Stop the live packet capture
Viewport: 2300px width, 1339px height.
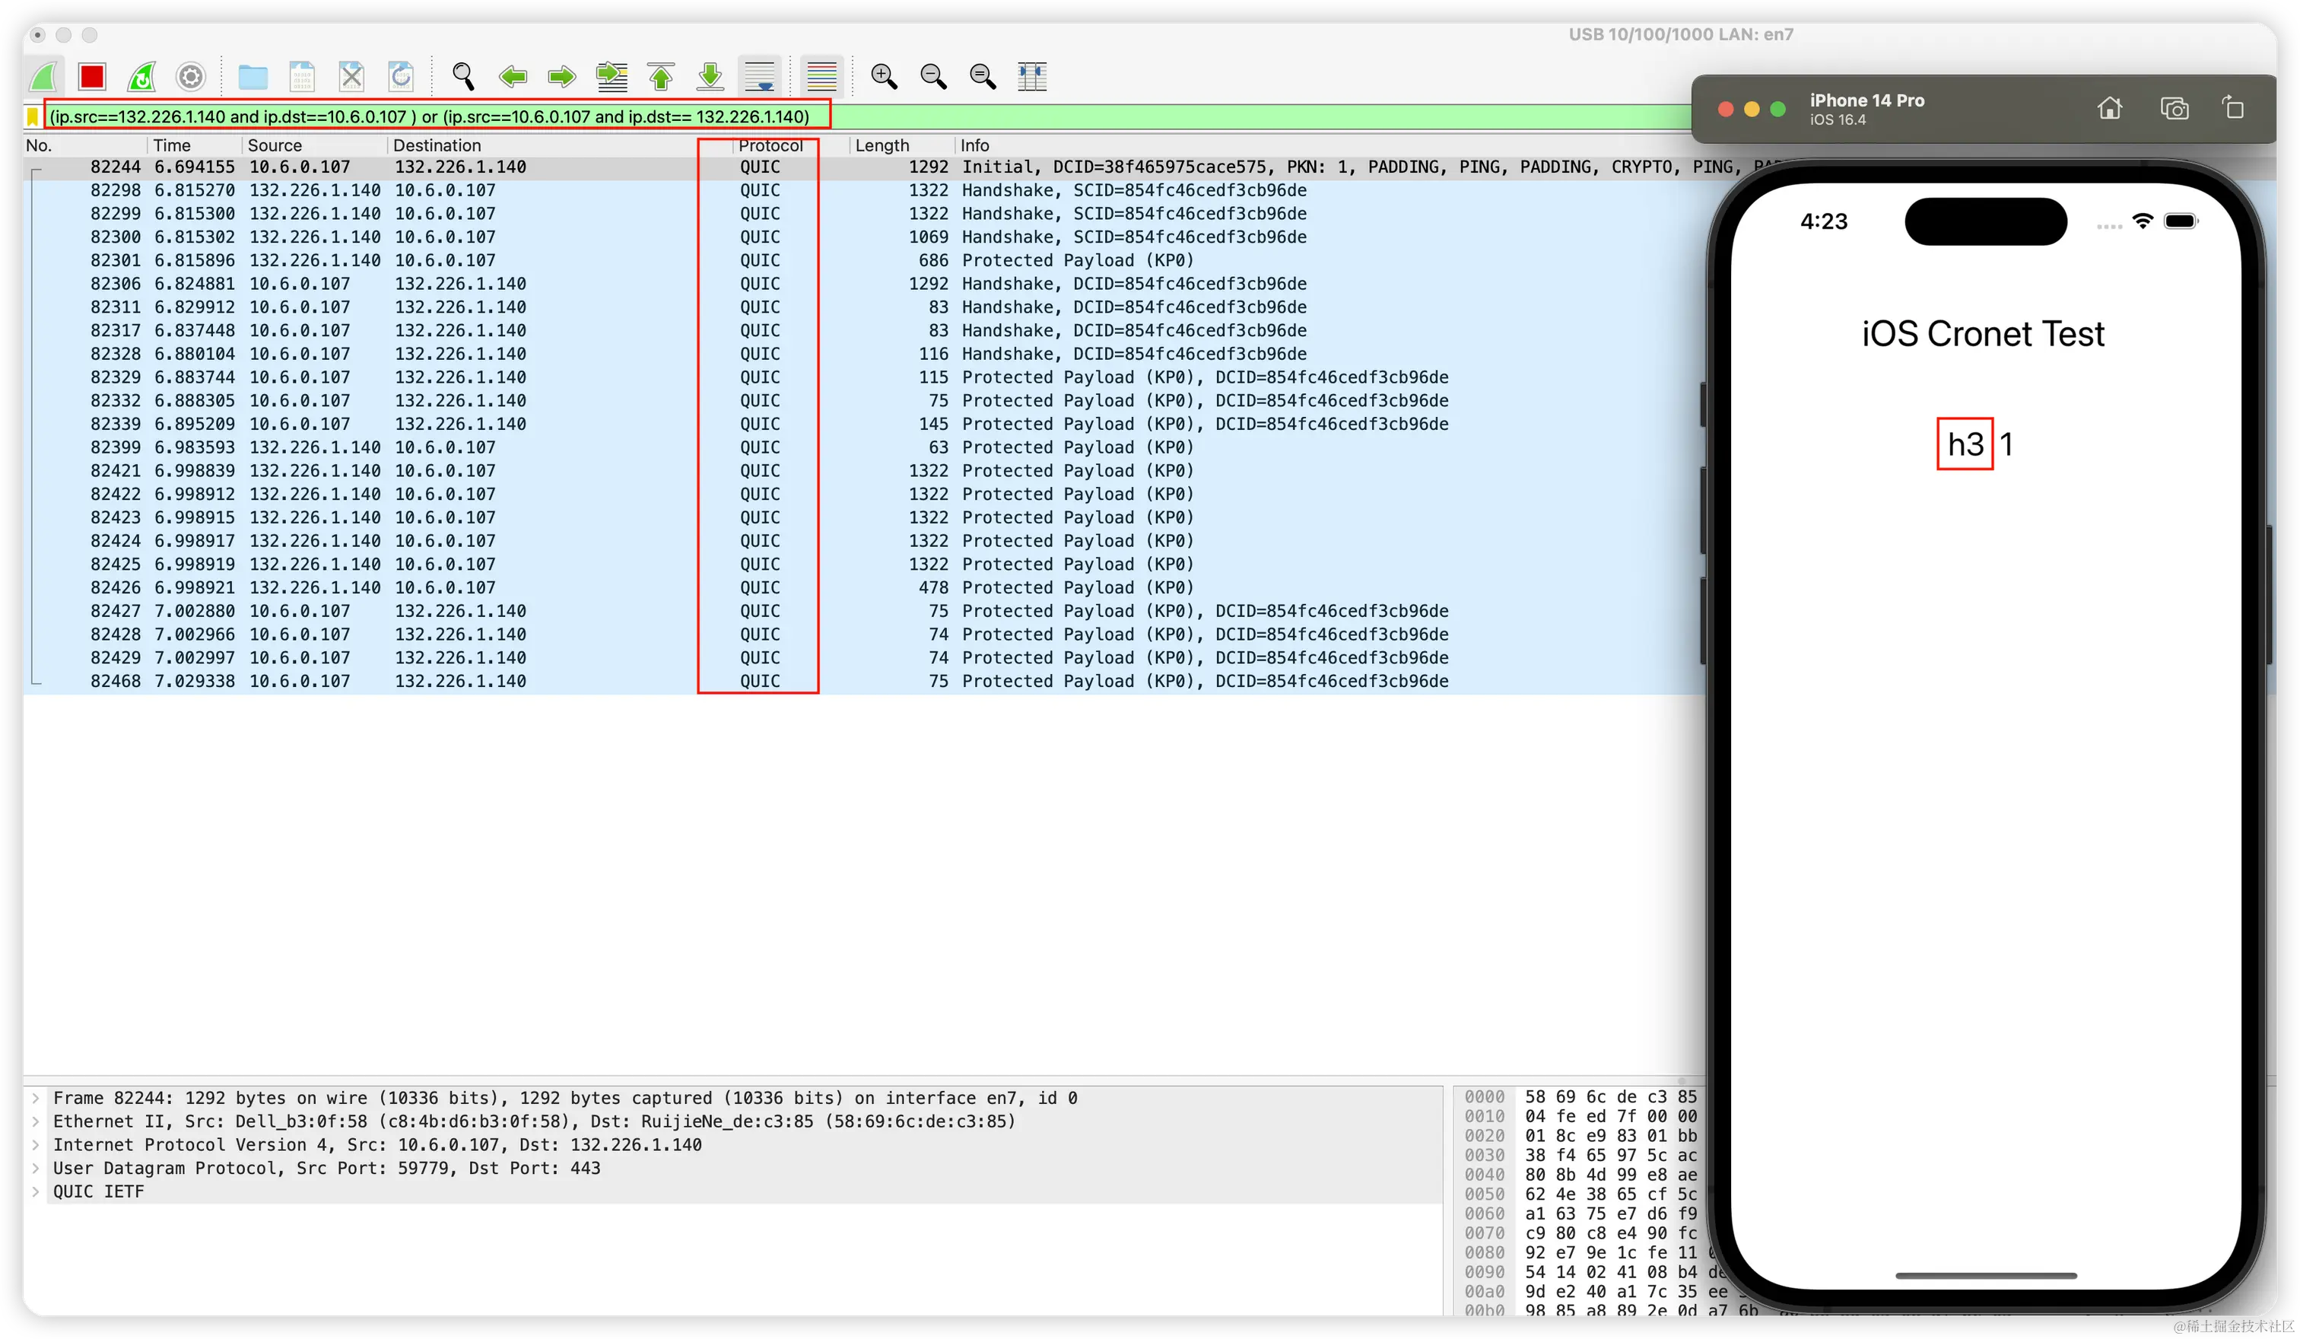[91, 76]
